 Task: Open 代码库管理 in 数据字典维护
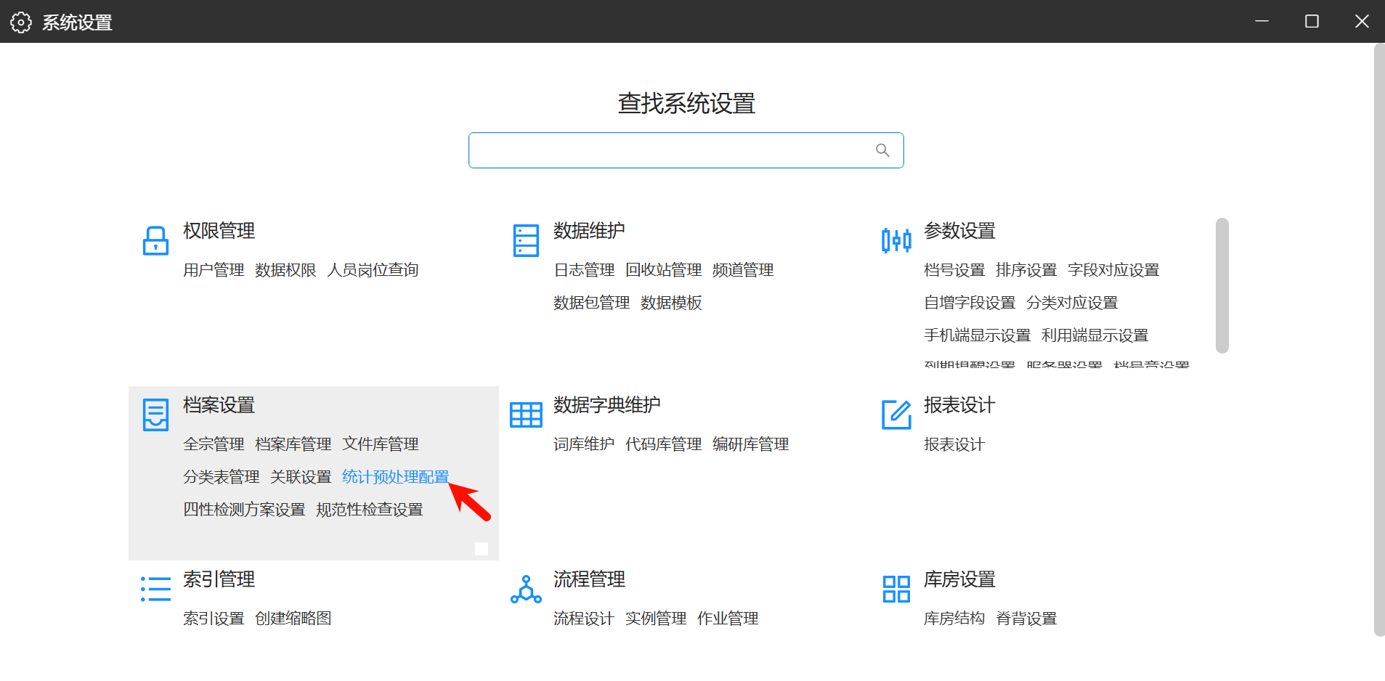(663, 444)
